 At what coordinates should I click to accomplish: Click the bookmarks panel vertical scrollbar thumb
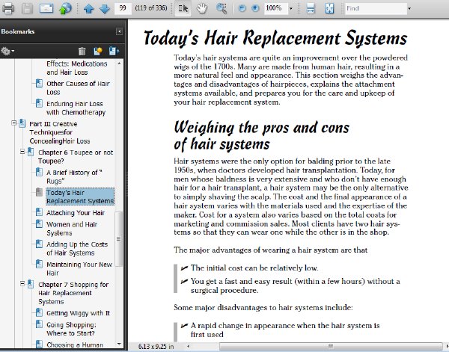[x=118, y=238]
